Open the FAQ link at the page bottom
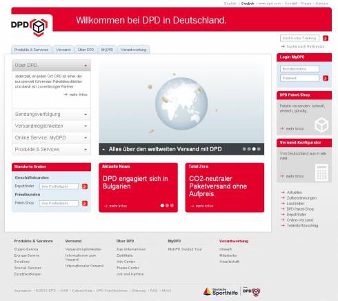338x301 pixels. tap(154, 291)
